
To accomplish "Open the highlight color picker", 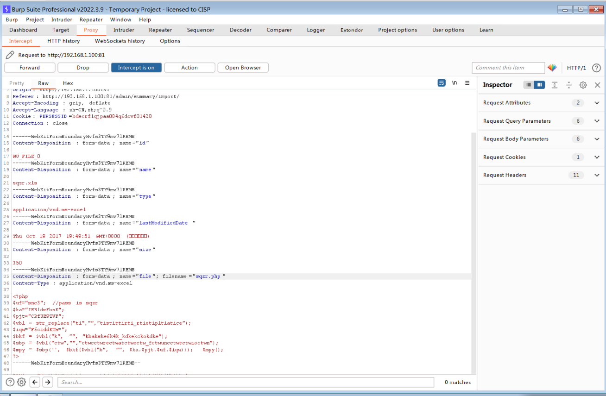I will point(552,68).
